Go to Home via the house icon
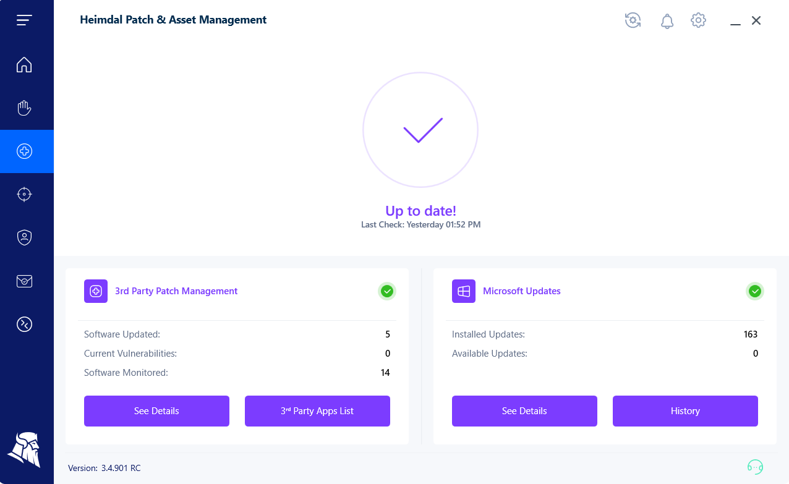The height and width of the screenshot is (484, 789). (24, 64)
